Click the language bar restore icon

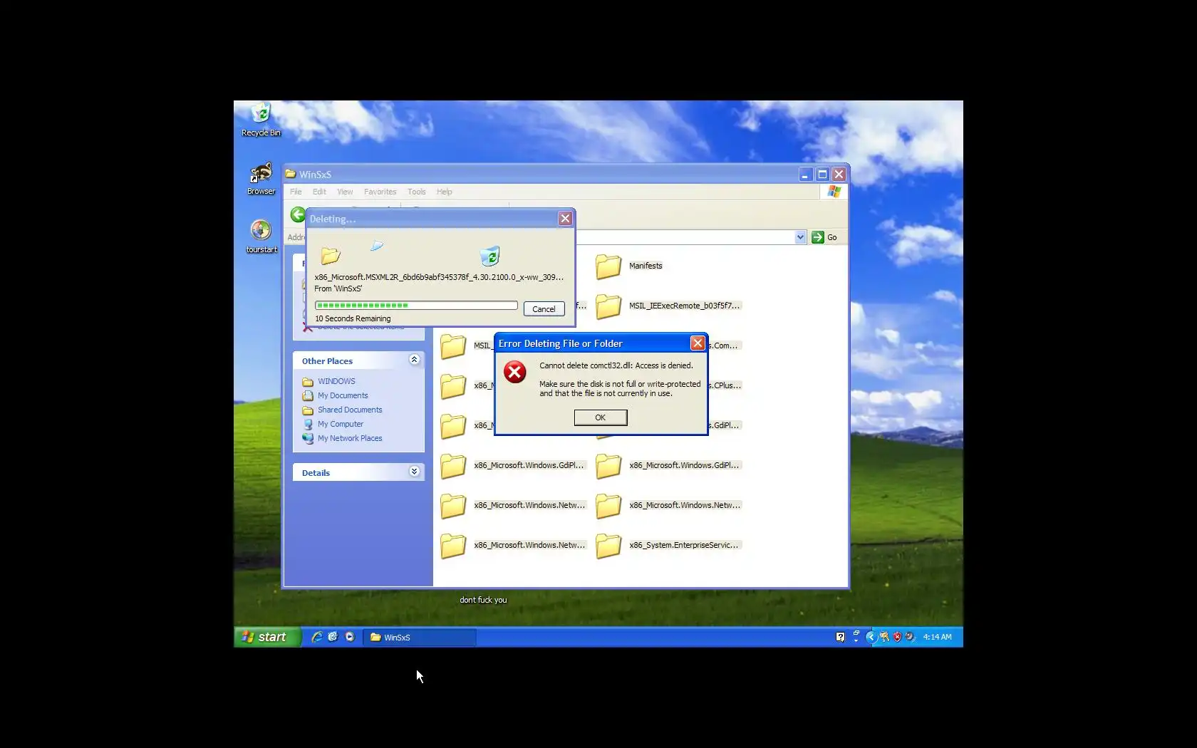[856, 633]
